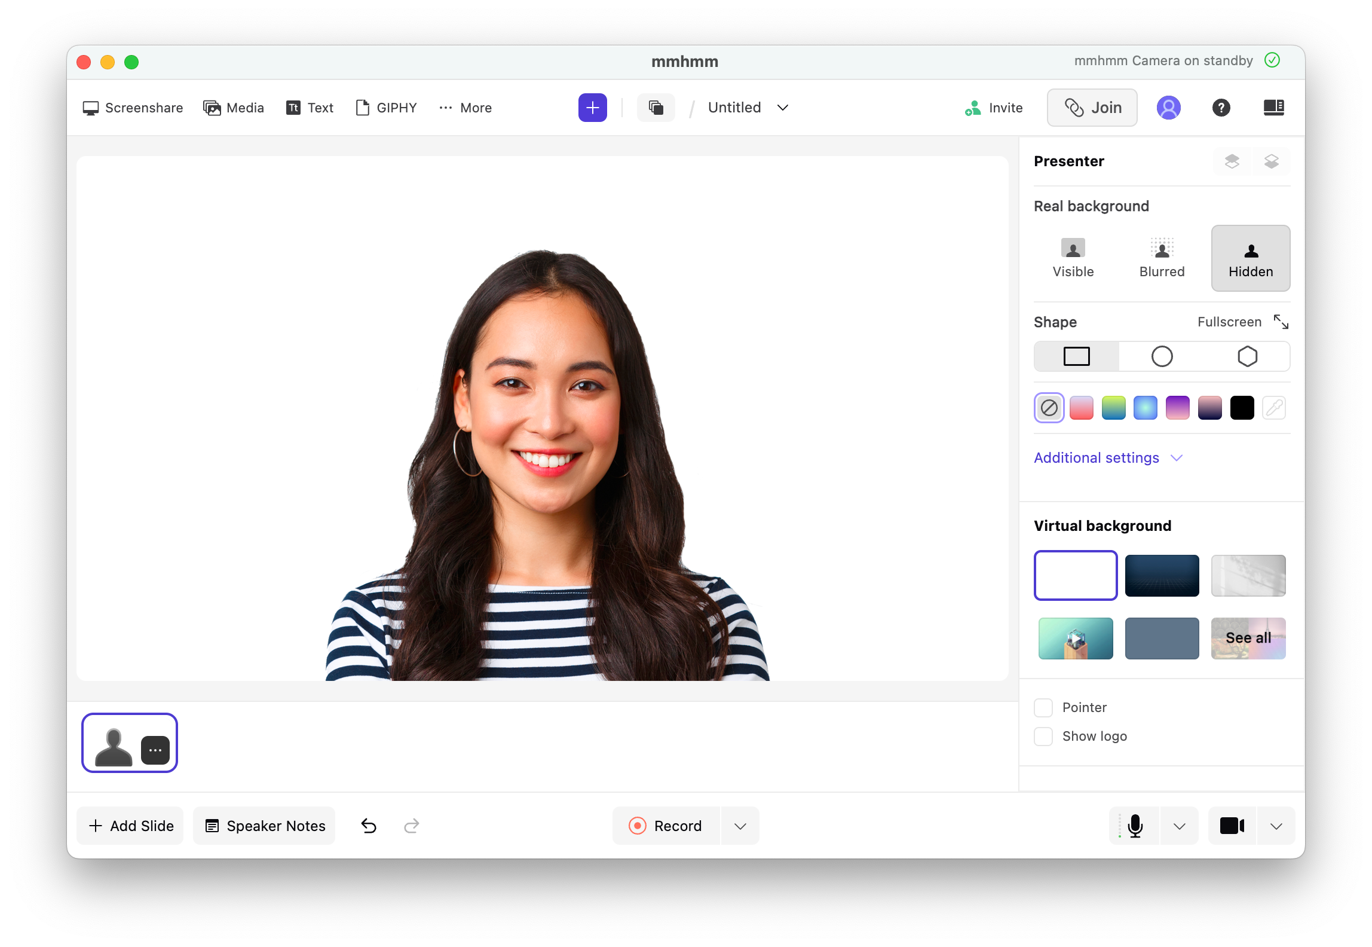1372x947 pixels.
Task: Open the user profile avatar
Action: point(1168,108)
